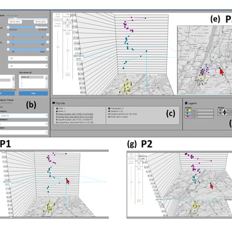The width and height of the screenshot is (232, 225).
Task: Click the map zoom vertical slider handle
Action: (x=67, y=51)
